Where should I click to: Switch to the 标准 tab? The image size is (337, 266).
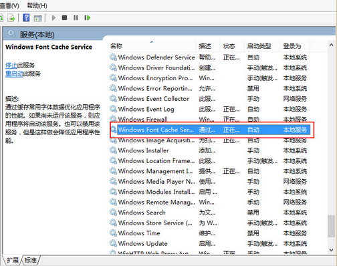[x=31, y=260]
